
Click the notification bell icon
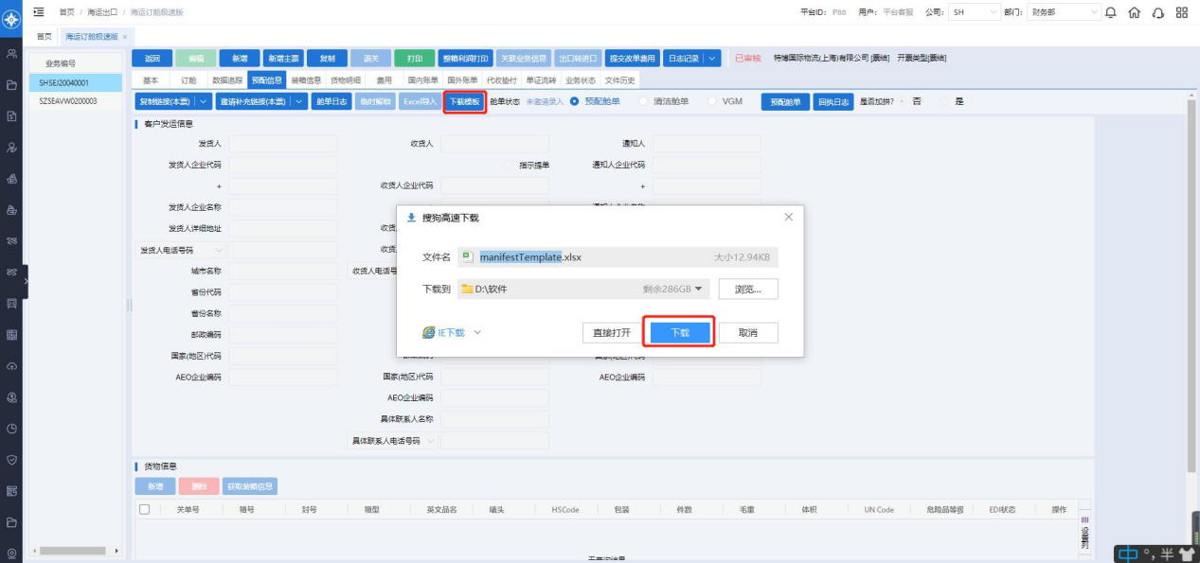[1110, 12]
